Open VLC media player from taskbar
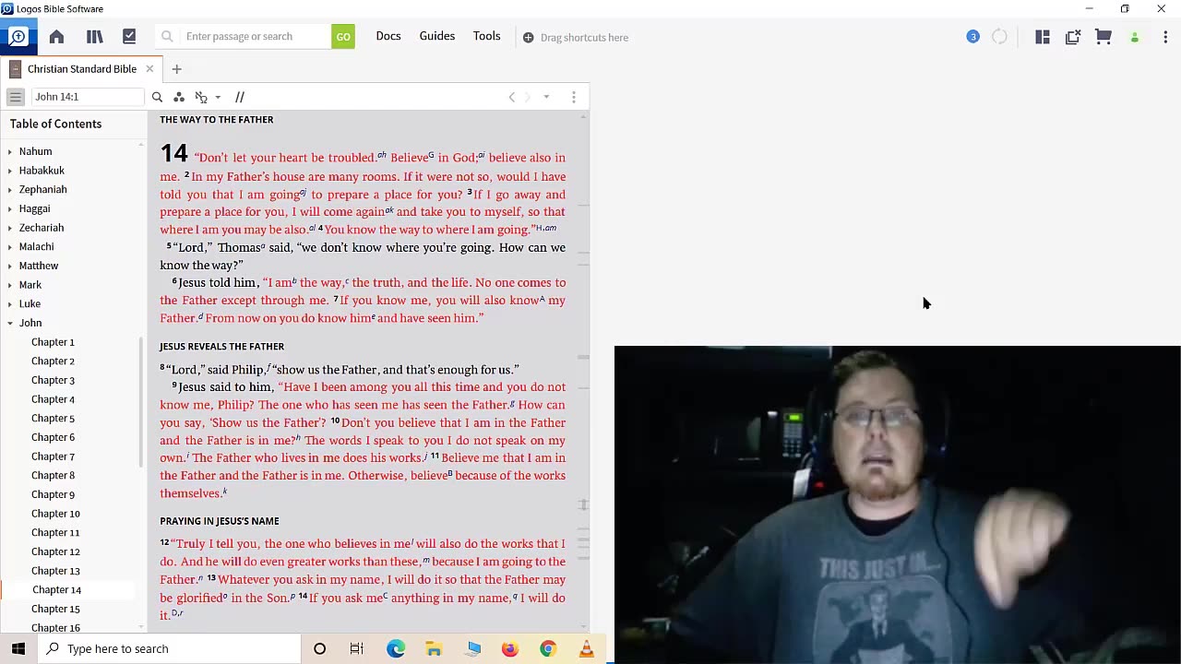 tap(586, 649)
